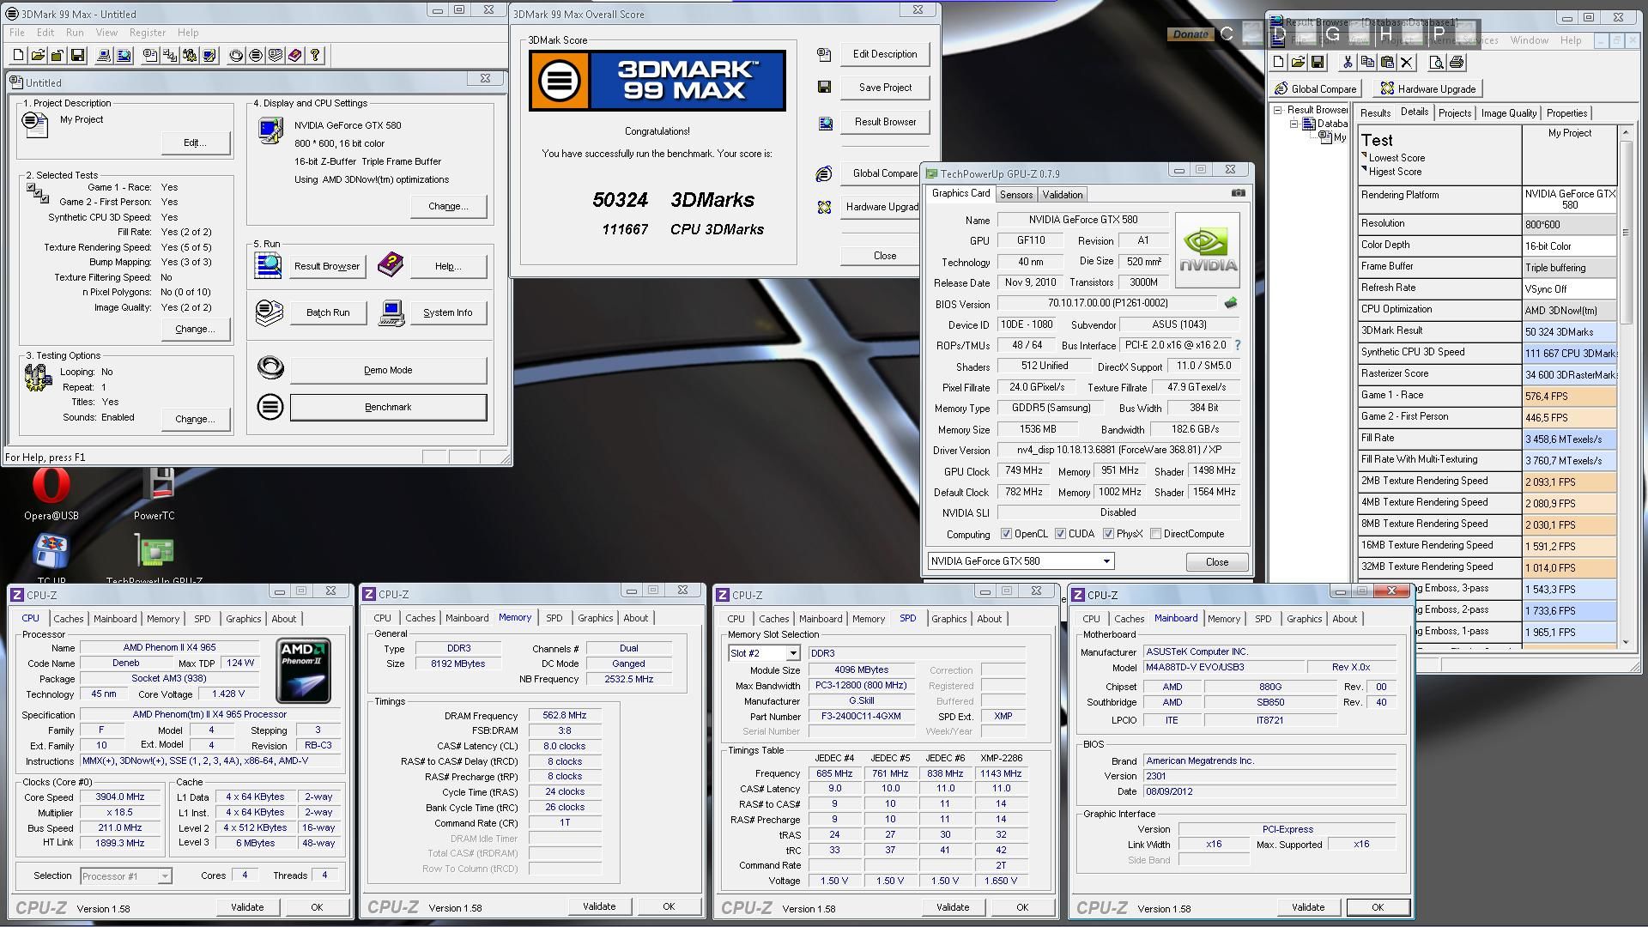Click Edit Description button in score dialog
This screenshot has height=927, width=1648.
pos(885,54)
